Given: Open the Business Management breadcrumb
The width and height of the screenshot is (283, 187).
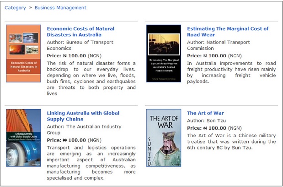Looking at the screenshot, I should pyautogui.click(x=60, y=8).
